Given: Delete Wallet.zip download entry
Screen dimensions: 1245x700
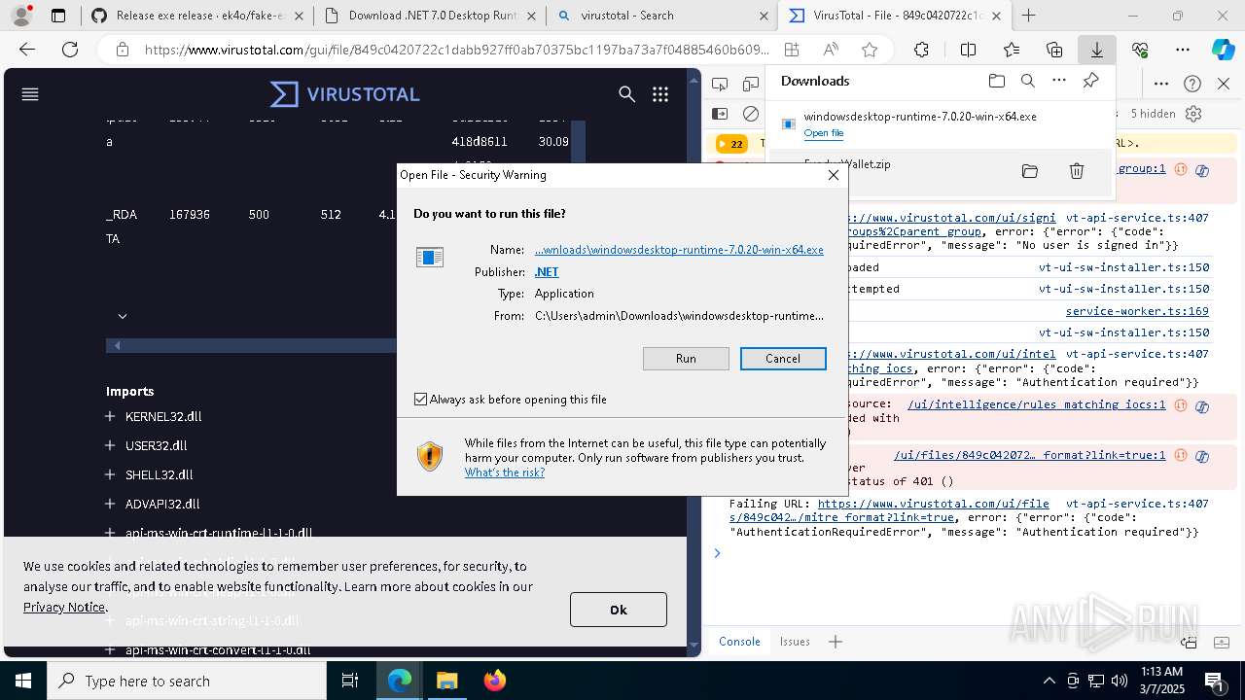Looking at the screenshot, I should tap(1077, 172).
